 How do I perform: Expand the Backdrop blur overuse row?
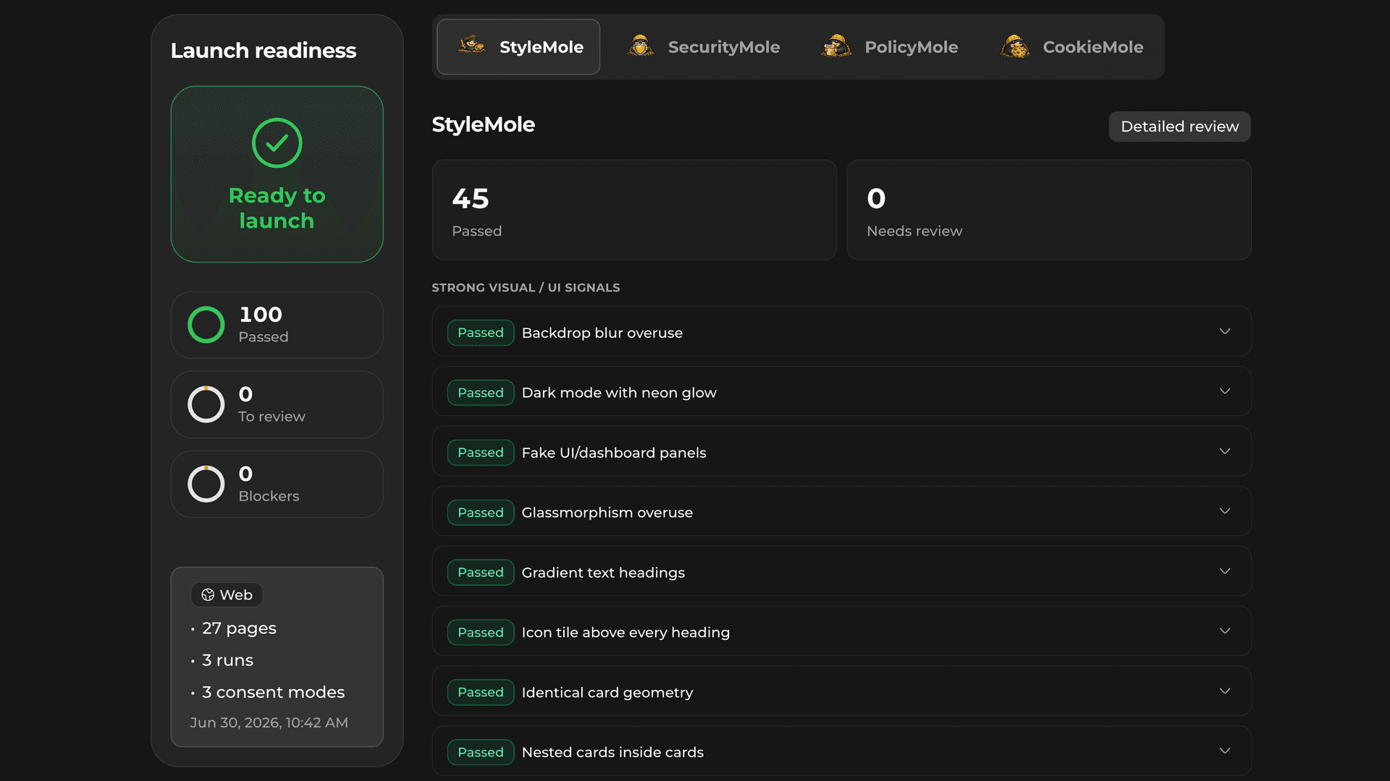point(841,331)
